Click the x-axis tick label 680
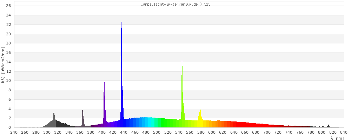This screenshot has height=140, width=351. click(x=256, y=132)
